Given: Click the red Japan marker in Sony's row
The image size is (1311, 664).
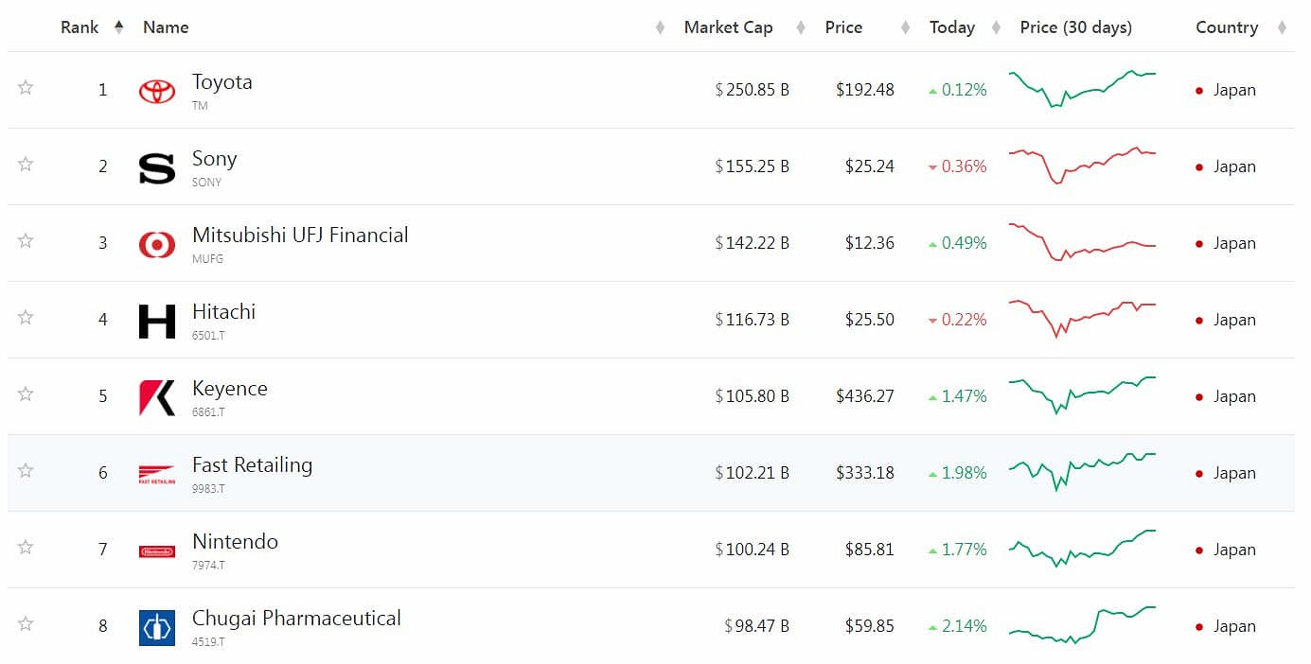Looking at the screenshot, I should [x=1199, y=167].
